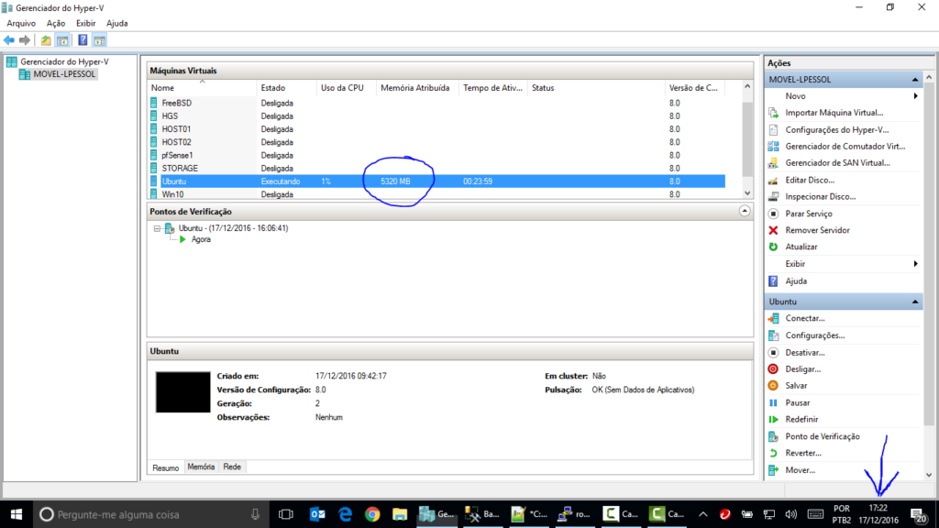Screen dimensions: 939x528
Task: Click the Reverter icon
Action: pos(773,453)
